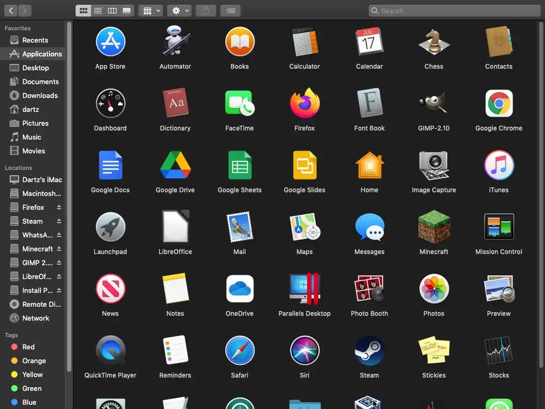The height and width of the screenshot is (409, 545).
Task: Switch to gallery view mode
Action: click(127, 11)
